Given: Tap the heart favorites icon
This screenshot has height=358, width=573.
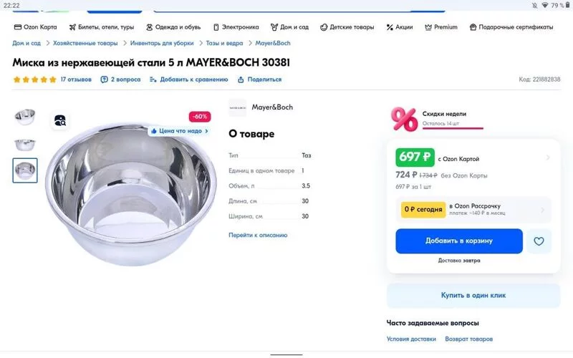Looking at the screenshot, I should coord(539,241).
